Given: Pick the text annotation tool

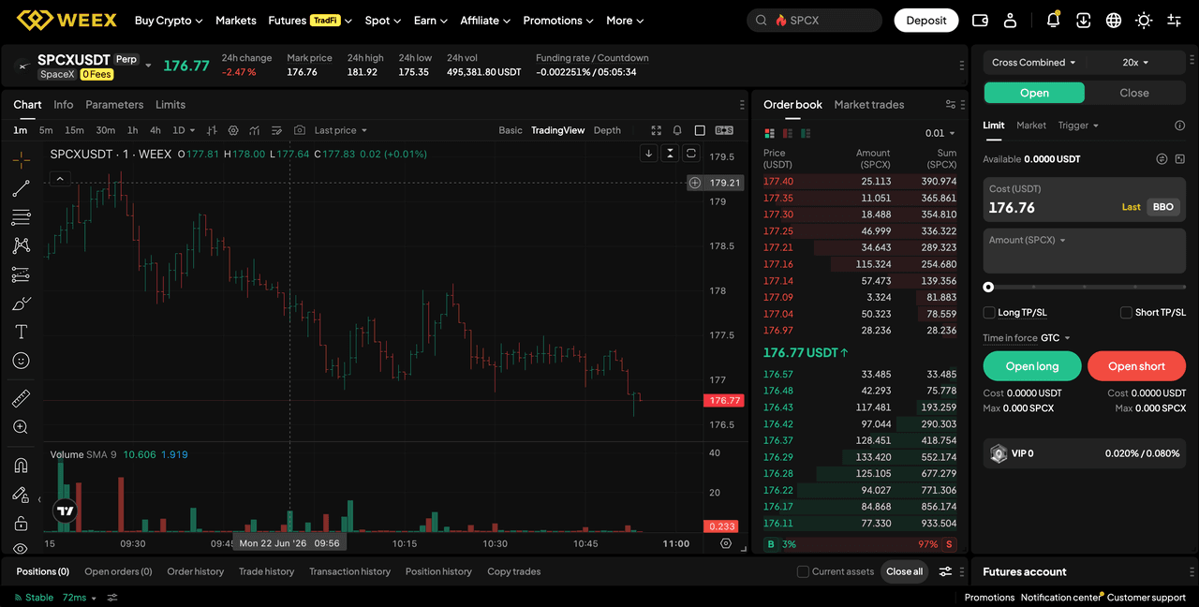Looking at the screenshot, I should click(x=21, y=332).
